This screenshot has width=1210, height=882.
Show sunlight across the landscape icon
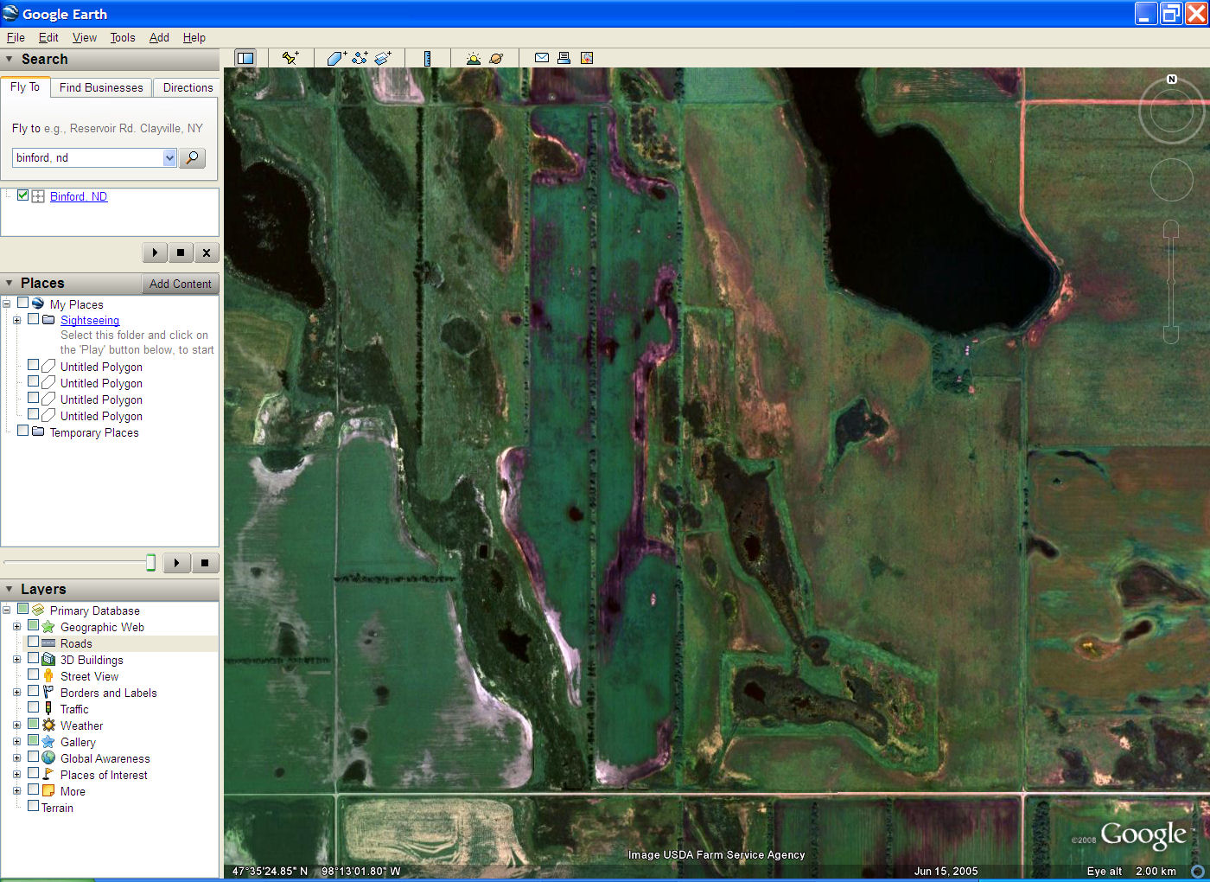tap(473, 58)
